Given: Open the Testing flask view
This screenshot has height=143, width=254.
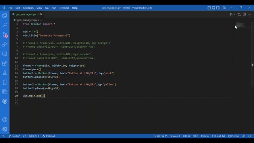Looking at the screenshot, I should [x=5, y=73].
